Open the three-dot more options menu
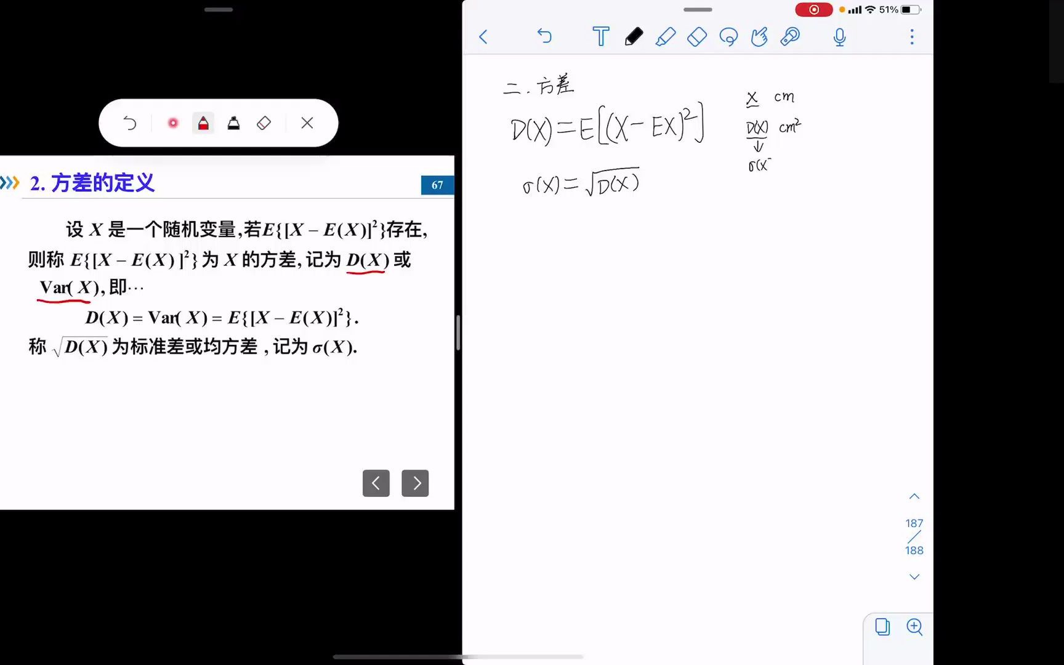 click(912, 37)
